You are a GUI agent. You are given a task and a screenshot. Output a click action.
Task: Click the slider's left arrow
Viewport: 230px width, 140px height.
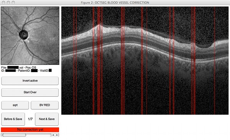coord(53,135)
